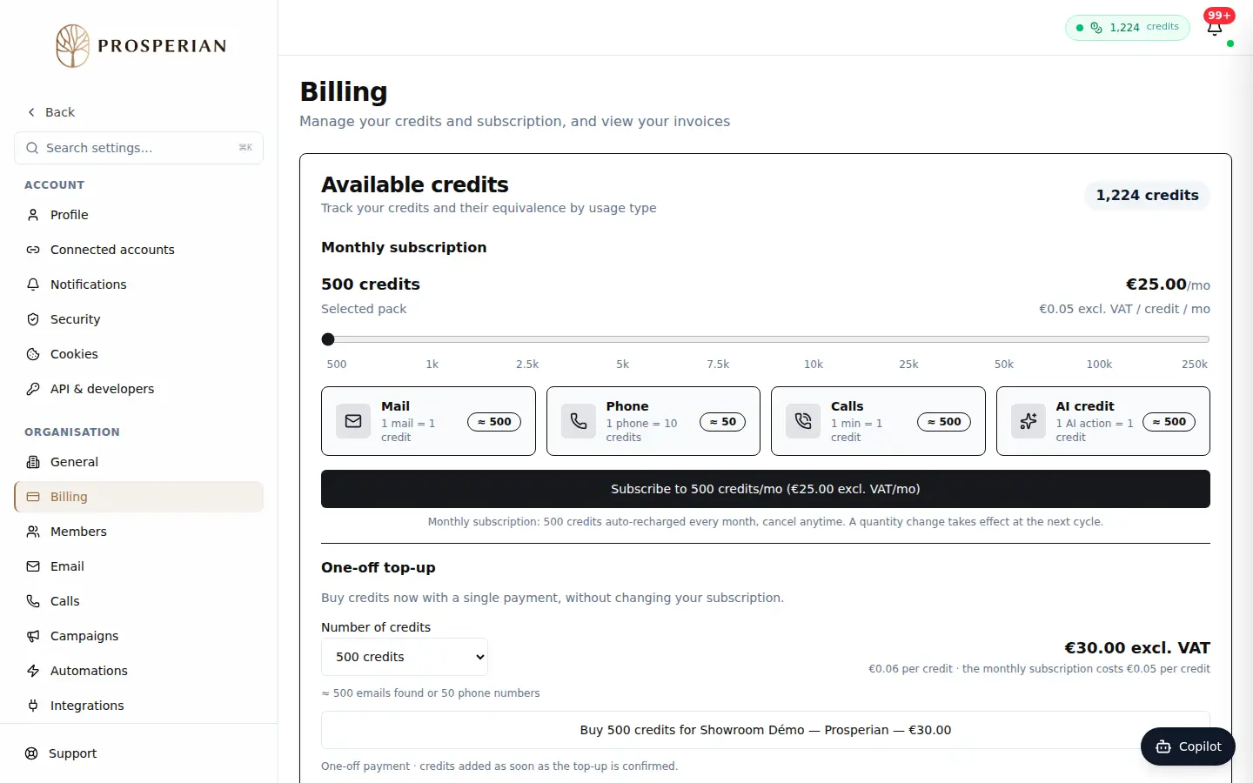Image resolution: width=1253 pixels, height=783 pixels.
Task: Click the Members people icon
Action: (33, 532)
